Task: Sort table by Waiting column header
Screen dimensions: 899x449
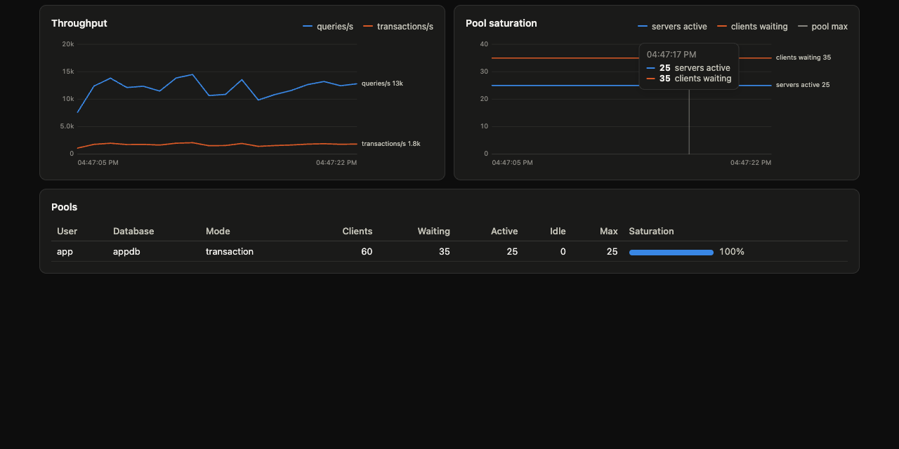Action: click(434, 231)
